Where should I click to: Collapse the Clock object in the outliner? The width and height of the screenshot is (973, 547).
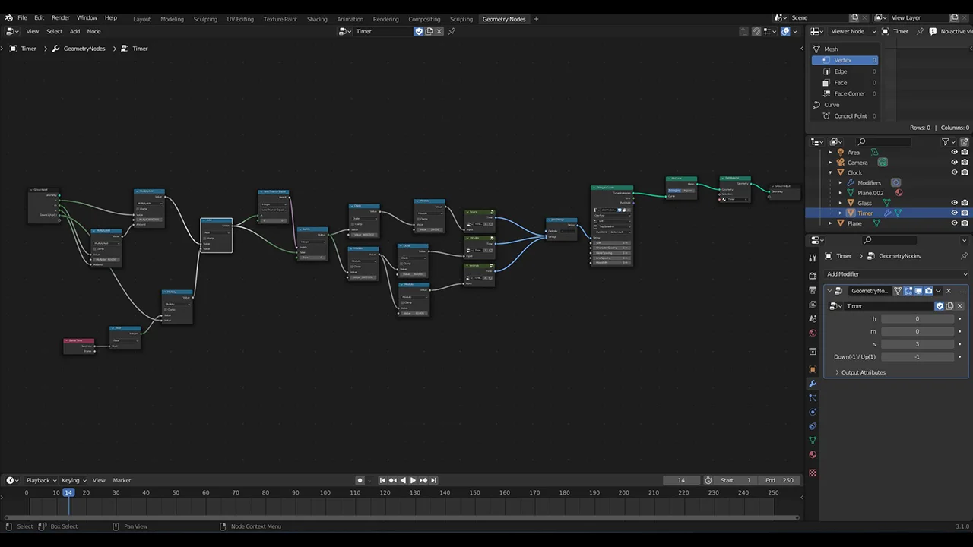[830, 172]
